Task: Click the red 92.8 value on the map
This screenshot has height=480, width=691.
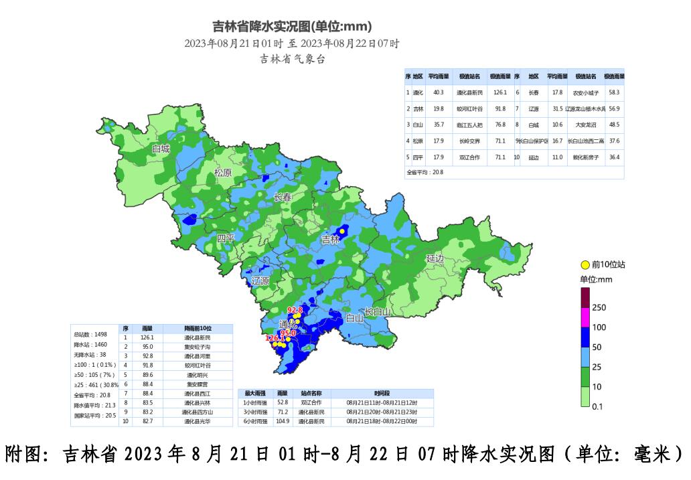Action: (295, 310)
